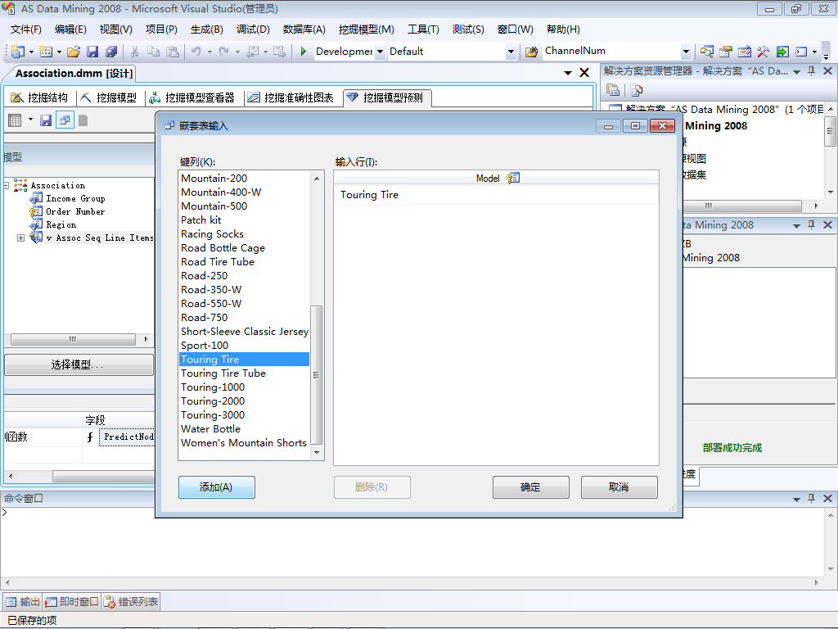Click the properties icon in Solution Explorer
This screenshot has width=838, height=629.
[x=613, y=90]
